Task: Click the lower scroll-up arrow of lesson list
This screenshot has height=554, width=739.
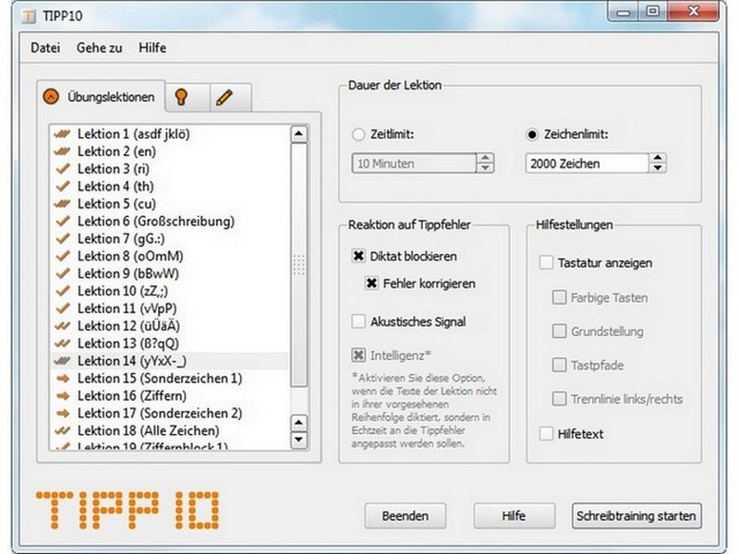Action: click(x=298, y=422)
